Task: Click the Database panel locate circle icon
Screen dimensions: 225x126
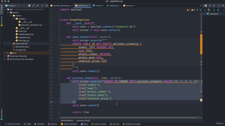Action: point(206,6)
